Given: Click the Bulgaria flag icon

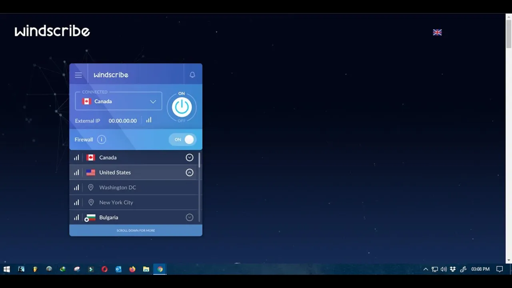Looking at the screenshot, I should click(91, 217).
